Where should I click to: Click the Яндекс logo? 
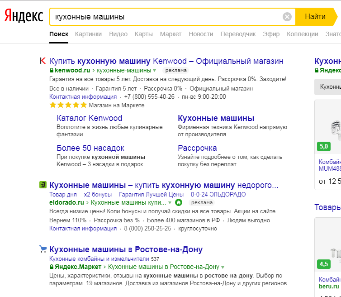tap(24, 16)
